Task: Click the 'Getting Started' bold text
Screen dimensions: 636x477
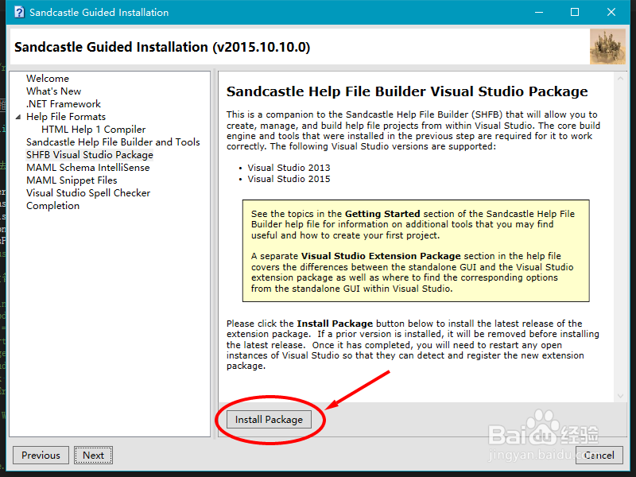Action: pyautogui.click(x=382, y=214)
